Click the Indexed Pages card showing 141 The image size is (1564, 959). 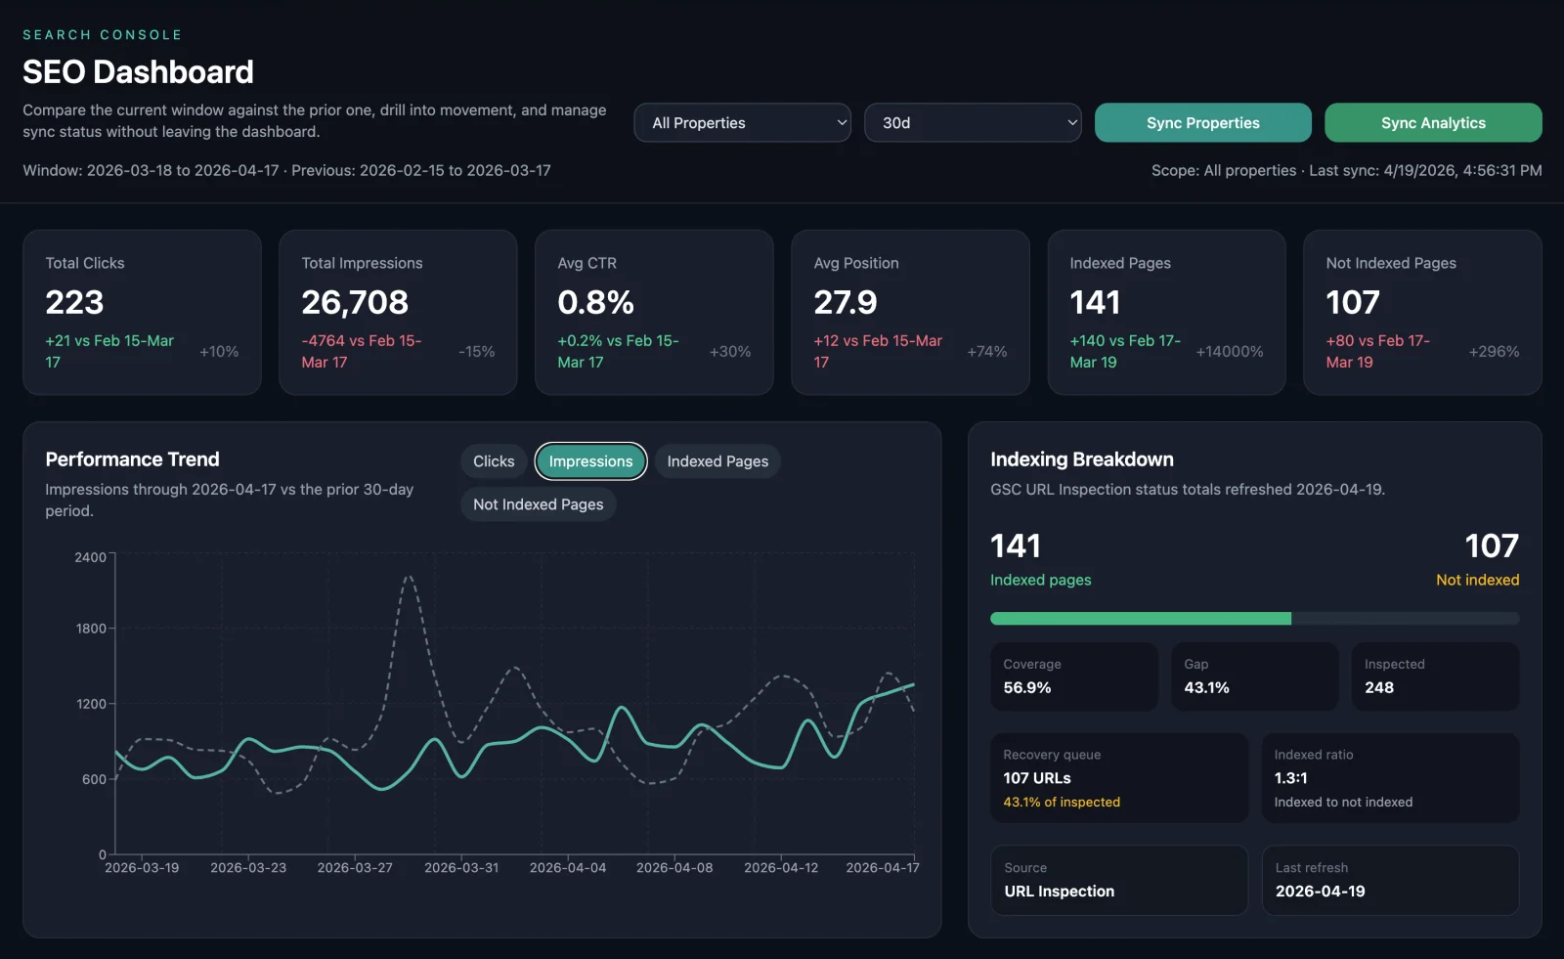1165,312
